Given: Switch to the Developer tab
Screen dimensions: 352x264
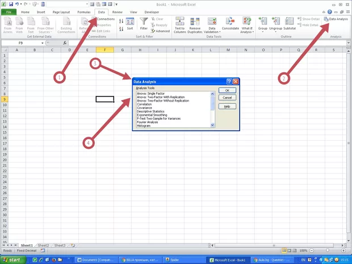Looking at the screenshot, I should click(x=152, y=12).
